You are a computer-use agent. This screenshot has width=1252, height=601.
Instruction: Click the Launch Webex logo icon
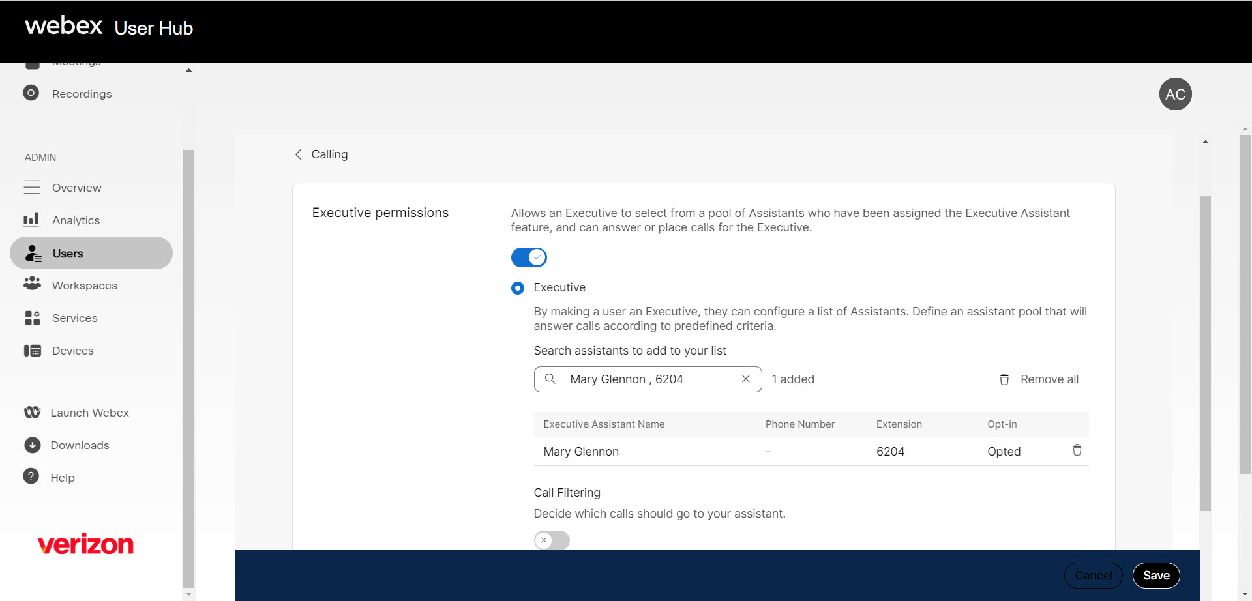tap(32, 413)
